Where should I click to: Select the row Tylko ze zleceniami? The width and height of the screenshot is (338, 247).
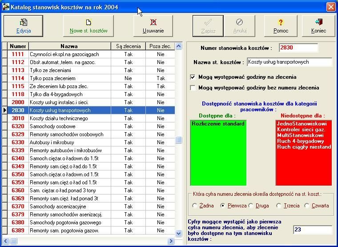click(91, 70)
